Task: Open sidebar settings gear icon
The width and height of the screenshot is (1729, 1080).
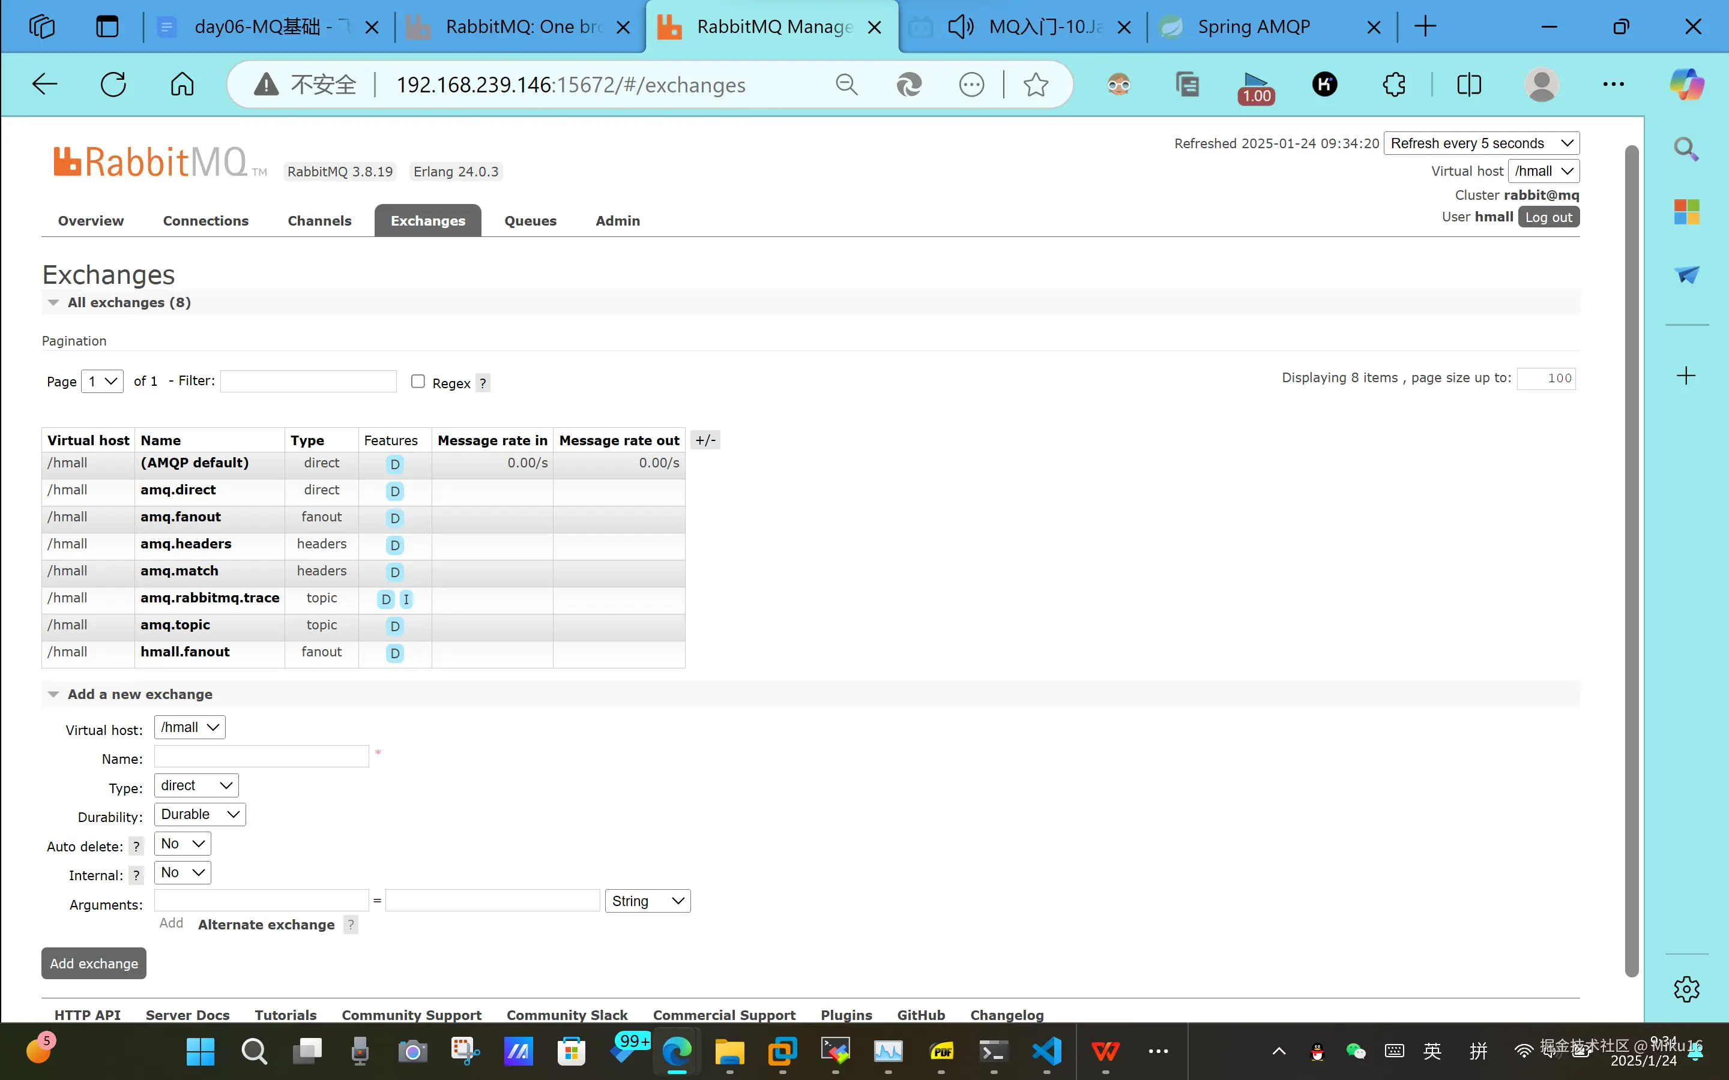Action: pos(1686,989)
